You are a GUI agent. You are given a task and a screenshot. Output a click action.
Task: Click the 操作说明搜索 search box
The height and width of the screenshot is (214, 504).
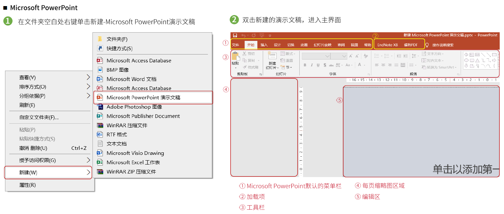point(443,45)
